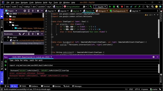The width and height of the screenshot is (163, 91).
Task: Click the Debug bug icon
Action: tap(114, 7)
